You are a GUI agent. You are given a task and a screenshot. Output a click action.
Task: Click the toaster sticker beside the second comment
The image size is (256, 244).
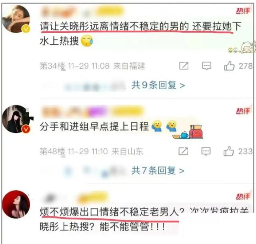196,132
